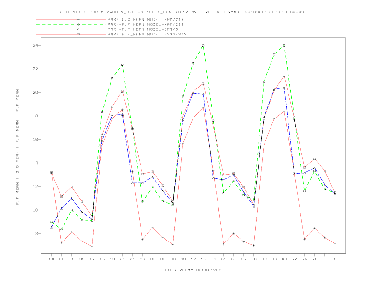This screenshot has height=282, width=365.
Task: Click x-axis tick label 60
Action: (x=254, y=259)
